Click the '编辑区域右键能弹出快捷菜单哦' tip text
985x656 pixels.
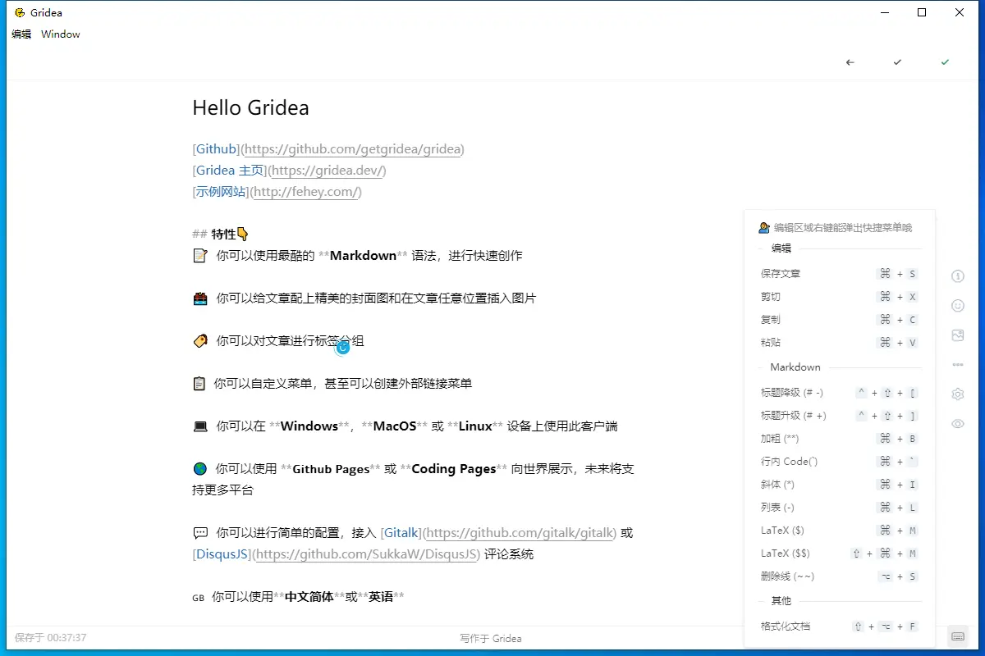click(x=843, y=228)
